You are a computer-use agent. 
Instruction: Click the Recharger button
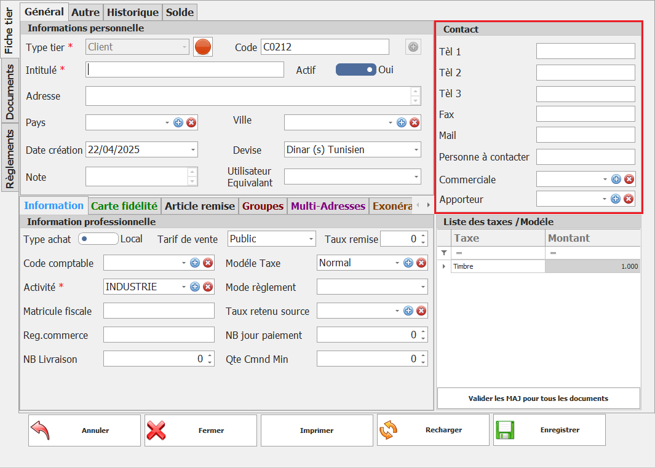pyautogui.click(x=433, y=430)
